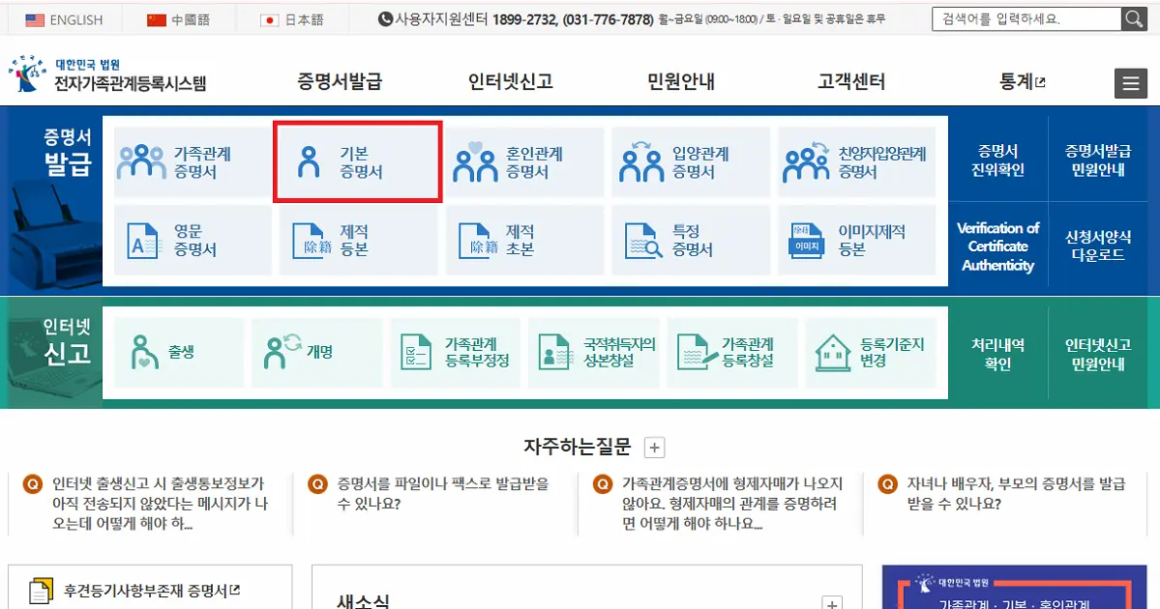Open 영문 증명서 issuance tile
1160x609 pixels.
(x=193, y=240)
